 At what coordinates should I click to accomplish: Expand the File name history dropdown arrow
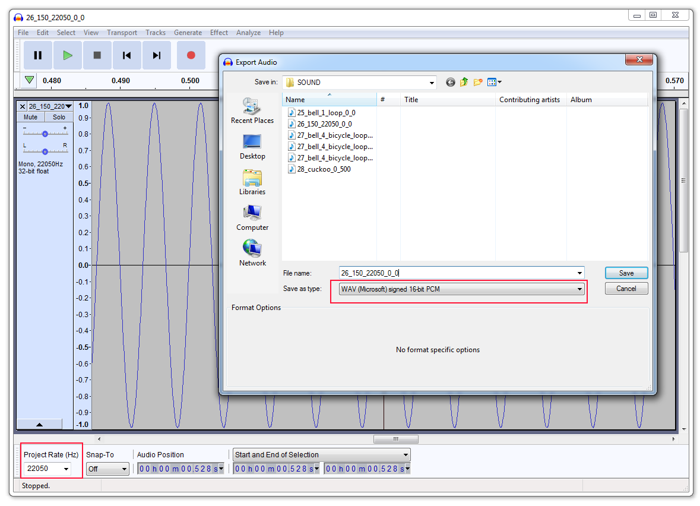click(x=579, y=273)
